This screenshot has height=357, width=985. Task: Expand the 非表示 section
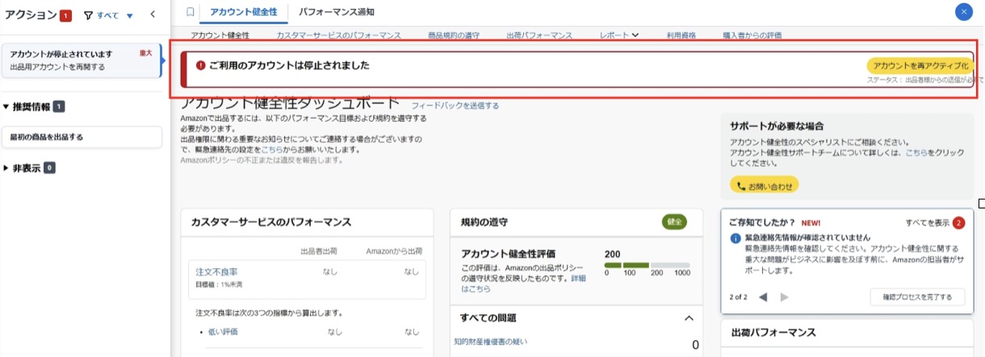pos(7,168)
